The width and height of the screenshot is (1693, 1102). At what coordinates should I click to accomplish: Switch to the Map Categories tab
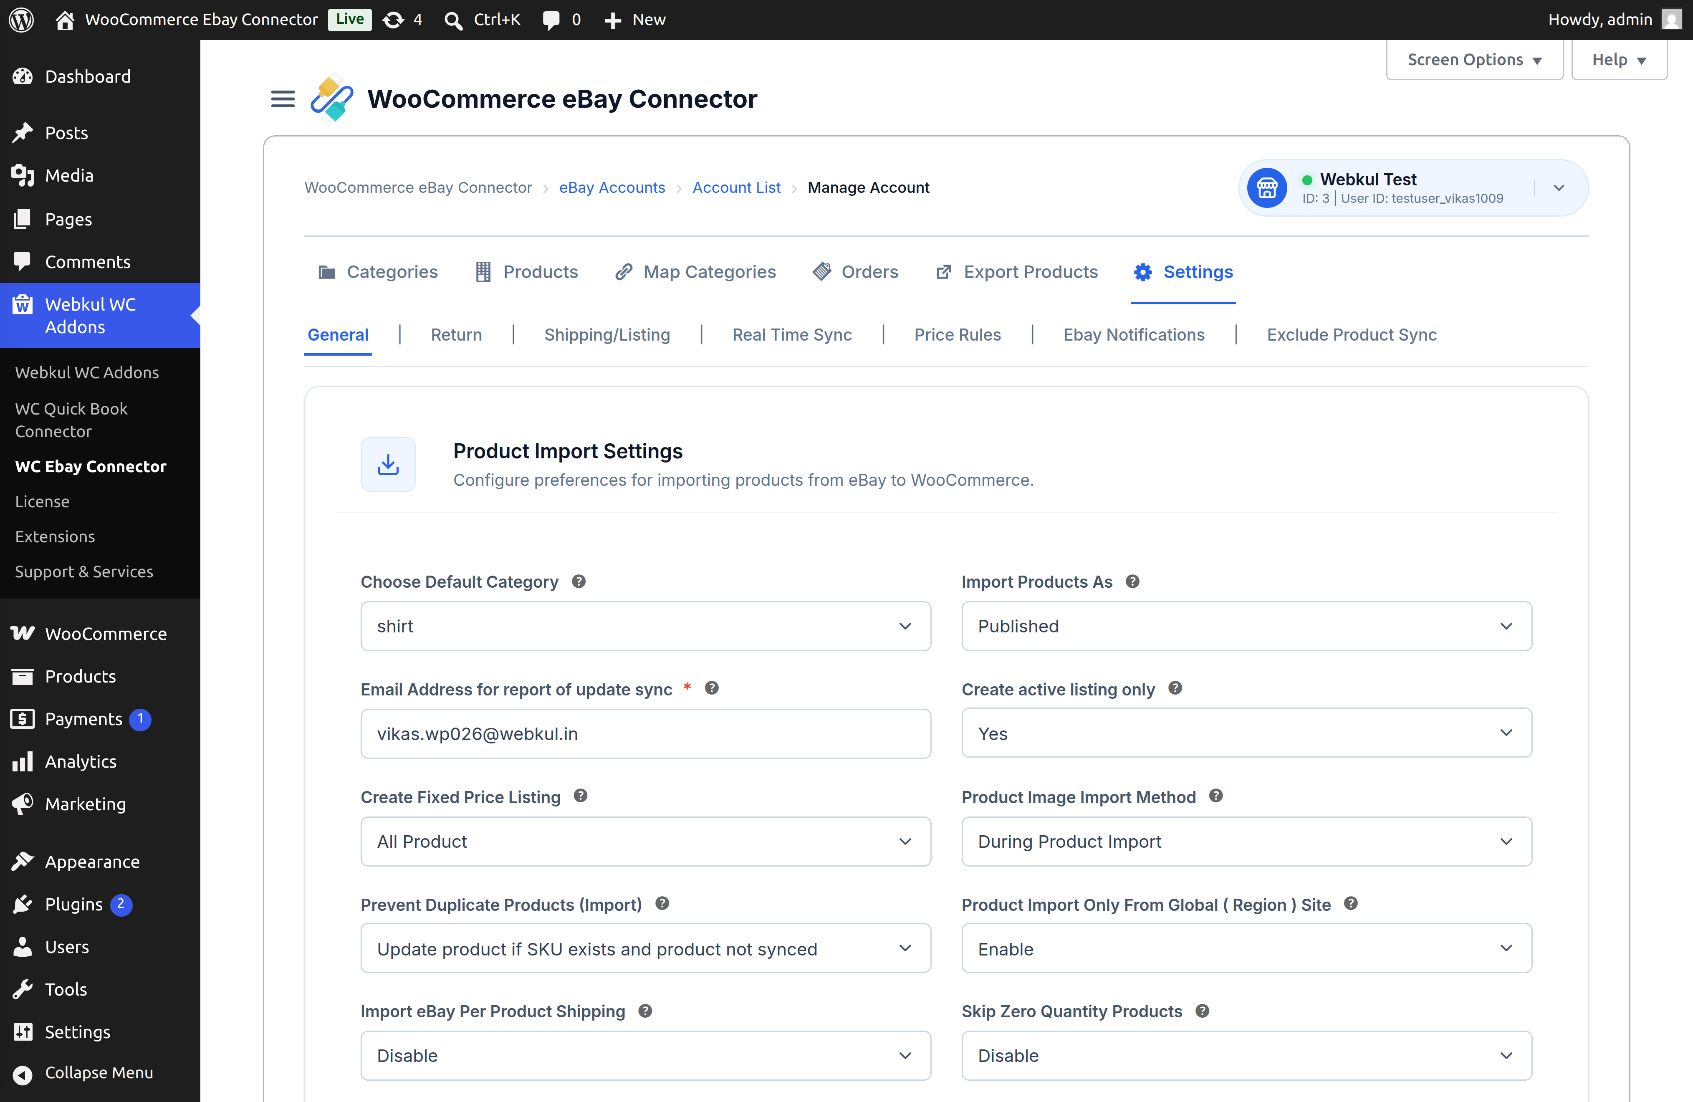tap(695, 272)
